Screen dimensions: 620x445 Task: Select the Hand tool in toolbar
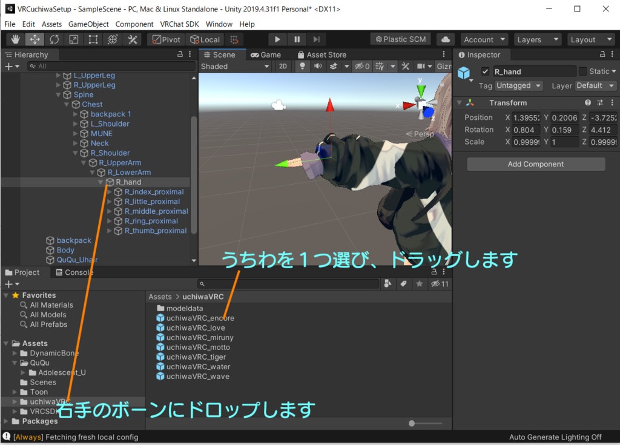(15, 39)
